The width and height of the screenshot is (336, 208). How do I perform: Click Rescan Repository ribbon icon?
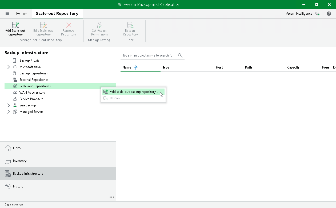pos(130,25)
